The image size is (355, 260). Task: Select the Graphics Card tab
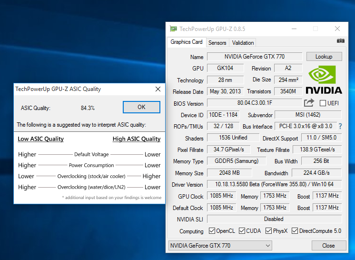[187, 42]
